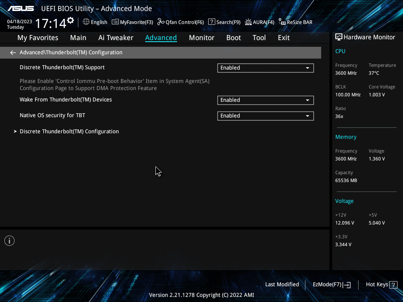This screenshot has width=403, height=302.
Task: Click the Hardware Monitor screen icon
Action: (339, 37)
